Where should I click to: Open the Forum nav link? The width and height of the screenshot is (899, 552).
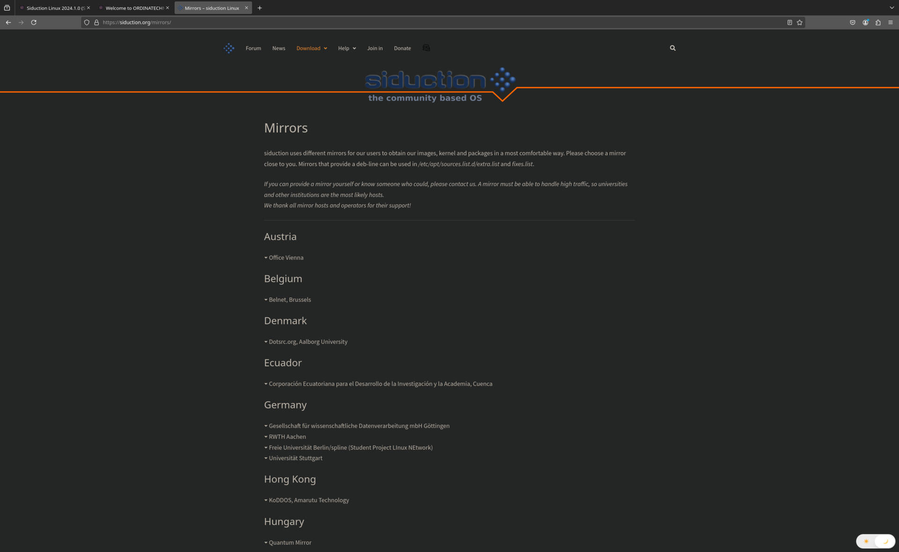(253, 48)
